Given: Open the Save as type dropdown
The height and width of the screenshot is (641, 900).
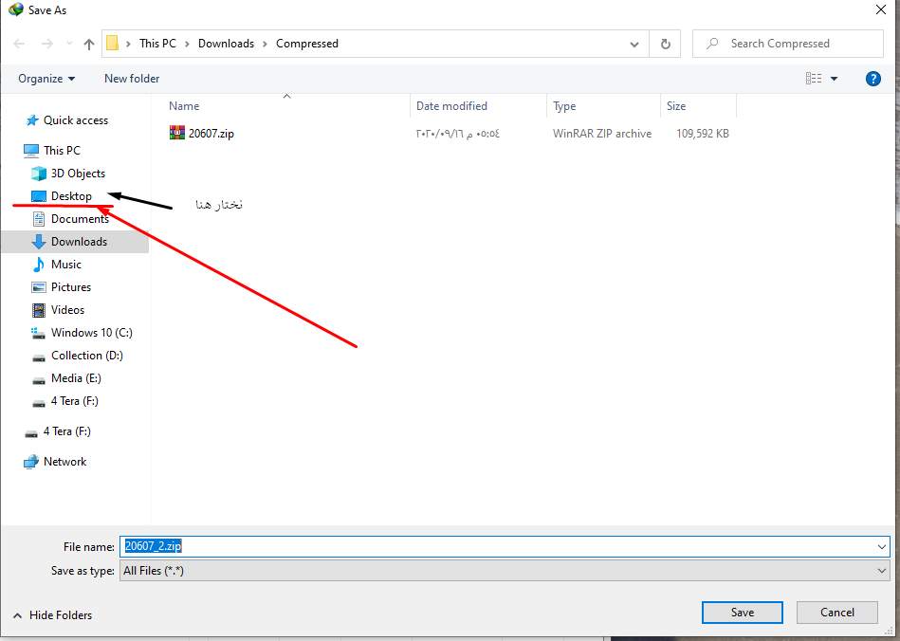Looking at the screenshot, I should [505, 571].
